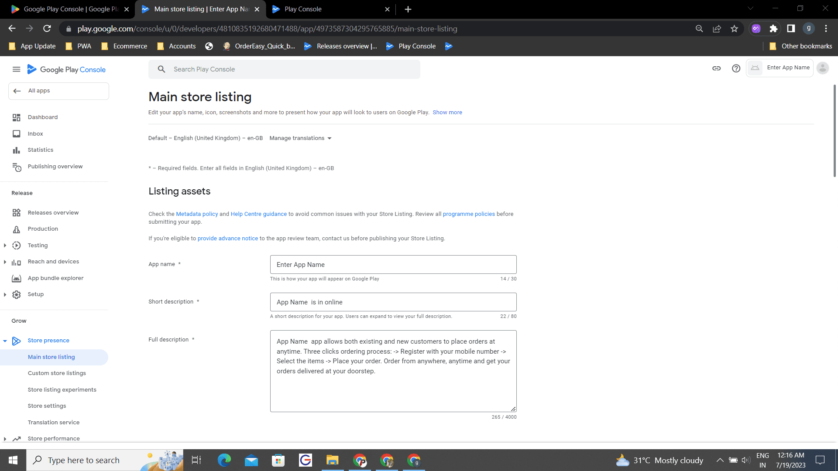Select Custom store listings menu item
This screenshot has height=471, width=838.
(x=57, y=373)
